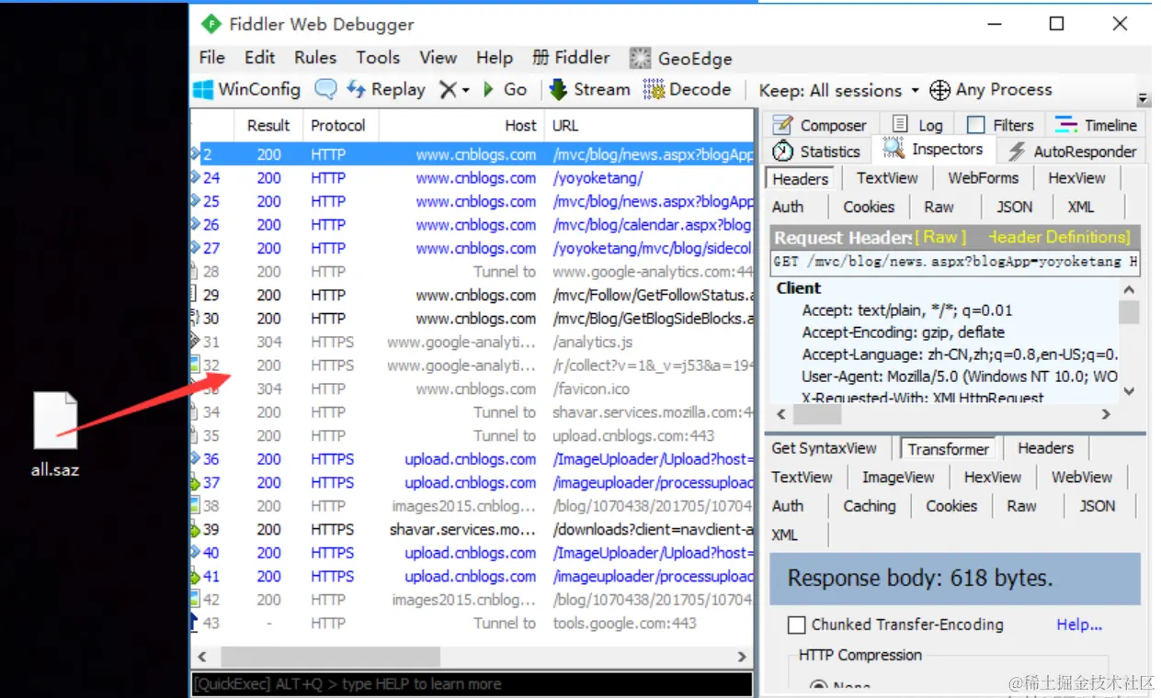Open the Edit menu
Viewport: 1161px width, 698px height.
tap(260, 58)
